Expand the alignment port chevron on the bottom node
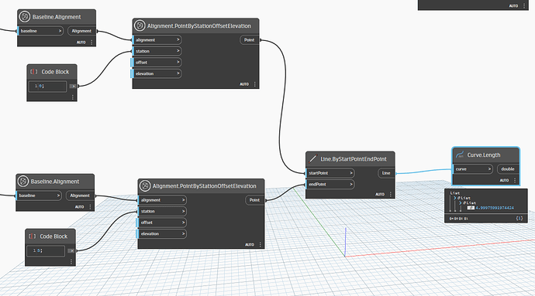Screen dimensions: 535x296 [183, 200]
